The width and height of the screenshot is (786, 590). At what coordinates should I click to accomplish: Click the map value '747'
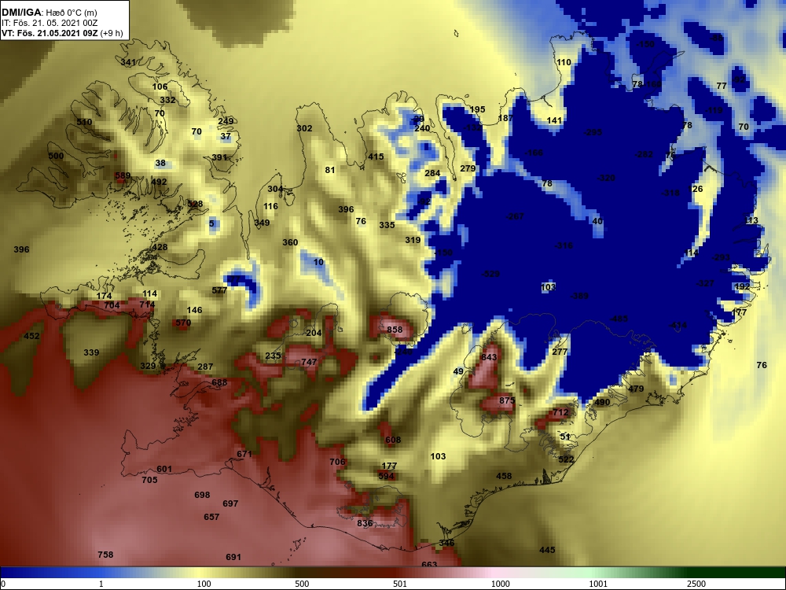309,362
